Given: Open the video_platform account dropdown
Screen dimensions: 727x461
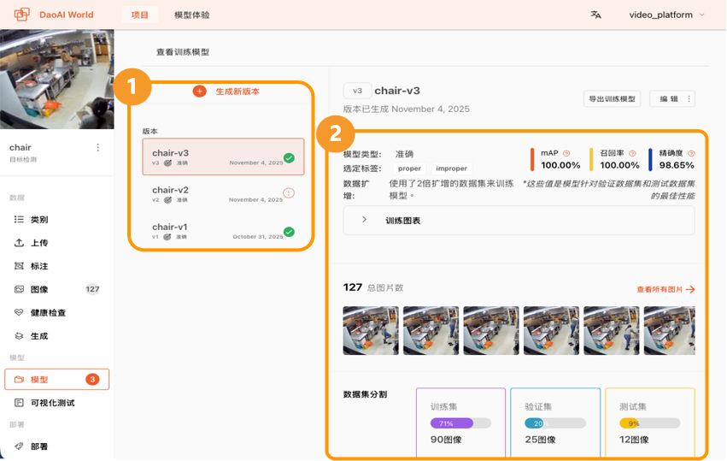Looking at the screenshot, I should tap(666, 15).
